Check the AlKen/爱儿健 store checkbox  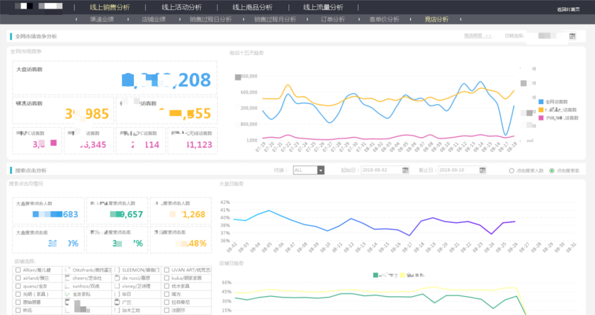coord(18,270)
